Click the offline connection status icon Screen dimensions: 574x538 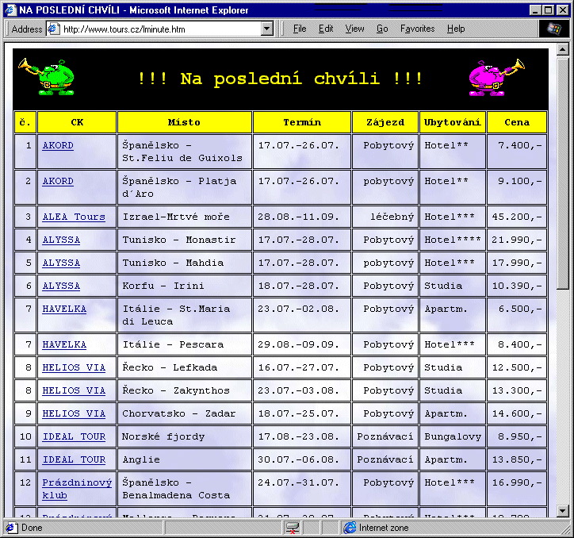click(293, 528)
